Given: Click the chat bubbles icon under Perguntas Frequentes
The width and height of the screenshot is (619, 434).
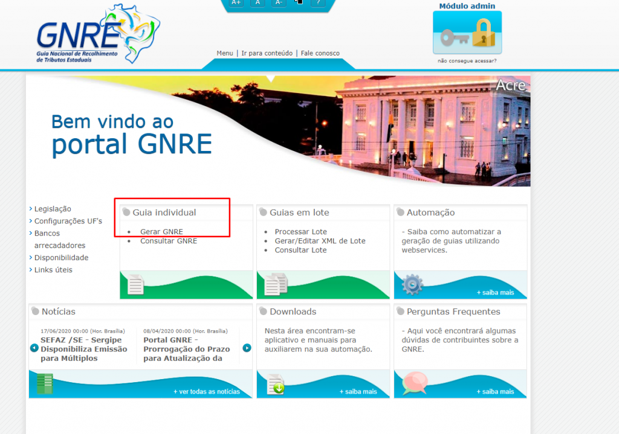Looking at the screenshot, I should [413, 385].
